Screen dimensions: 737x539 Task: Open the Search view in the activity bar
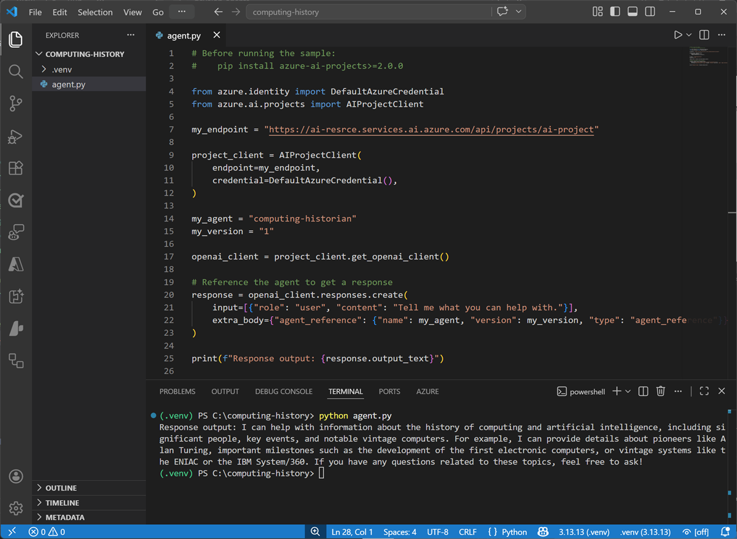(16, 71)
